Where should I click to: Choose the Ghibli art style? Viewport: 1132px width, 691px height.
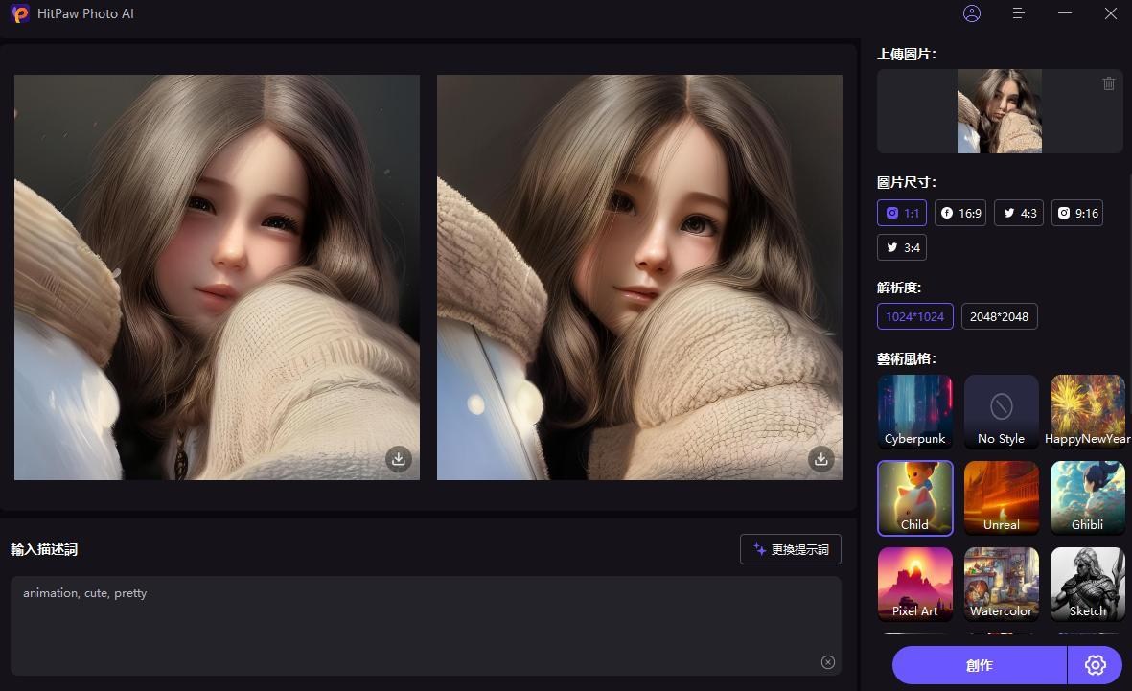click(1087, 496)
